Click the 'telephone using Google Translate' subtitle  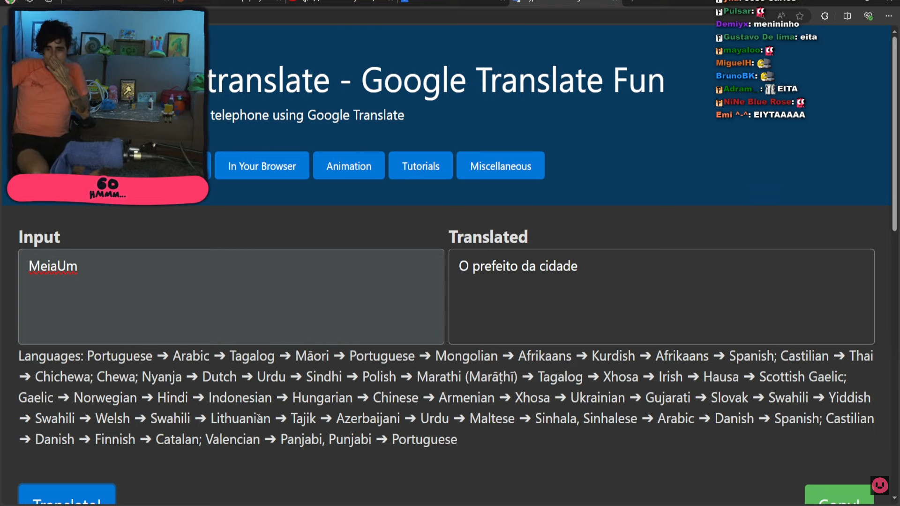point(307,115)
